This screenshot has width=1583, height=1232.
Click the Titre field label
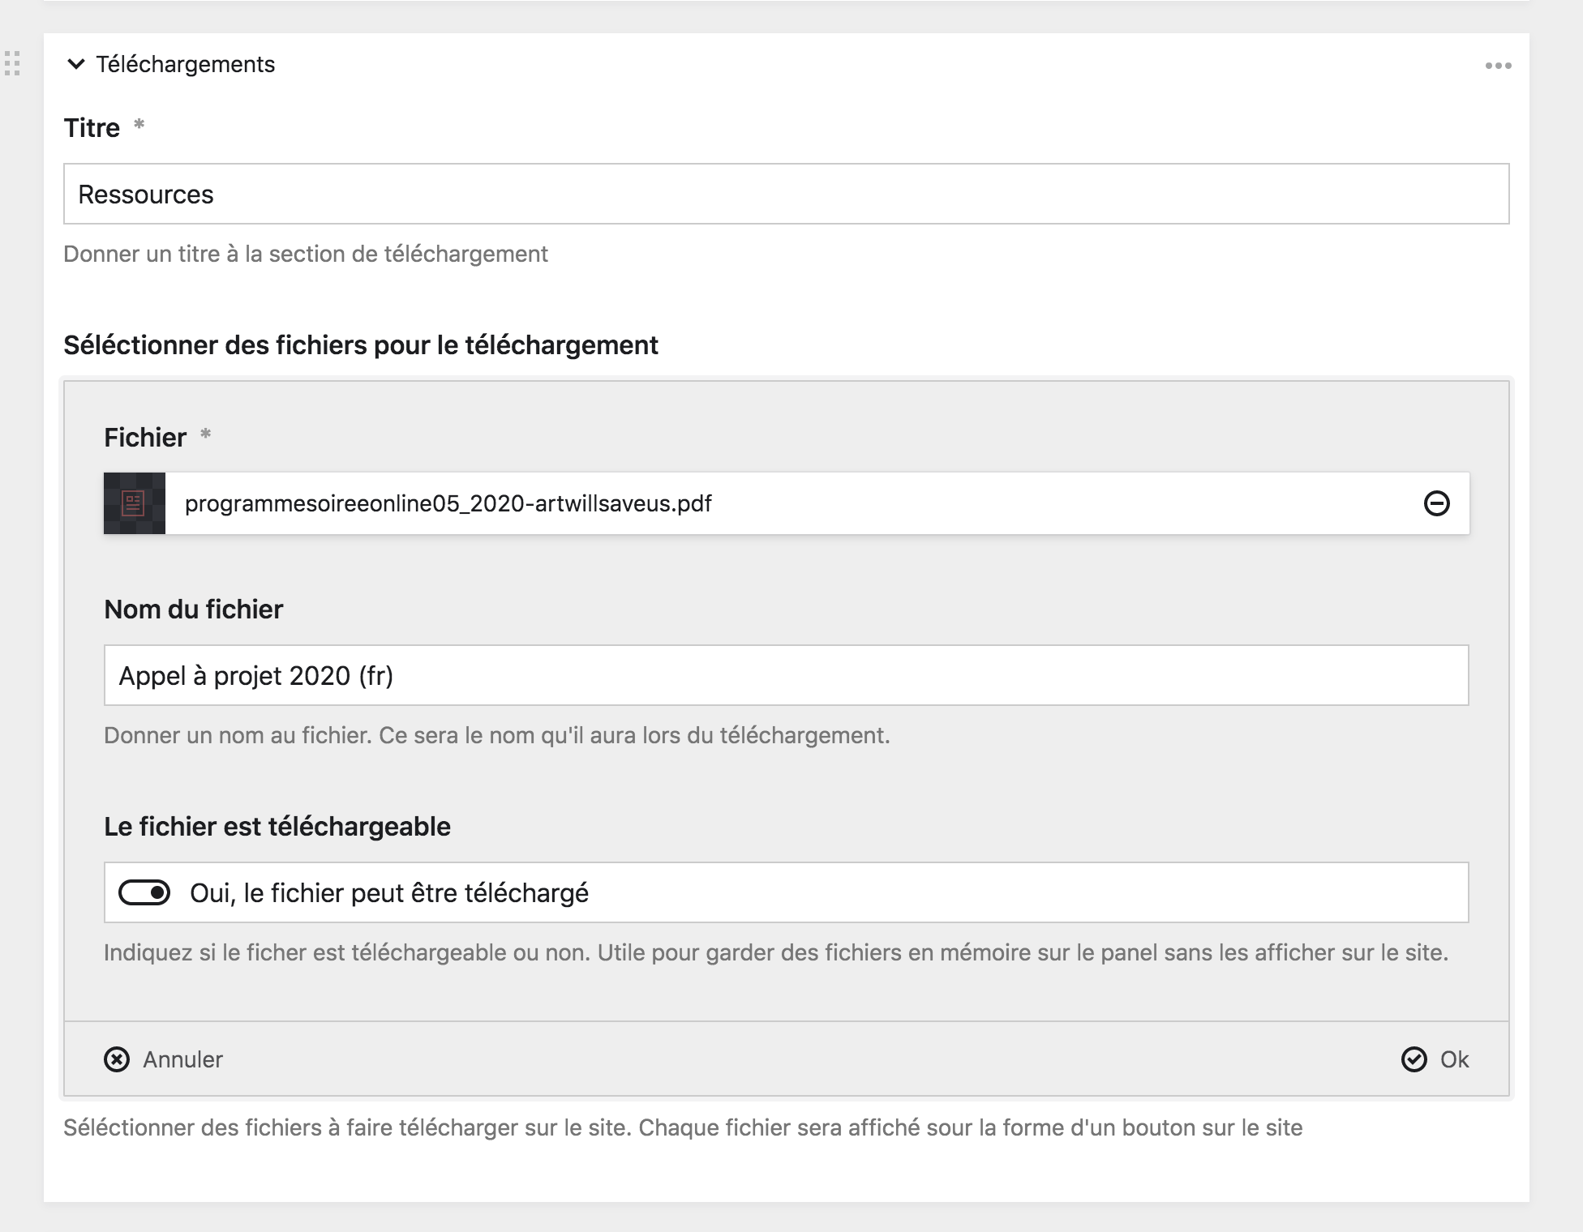pyautogui.click(x=92, y=128)
